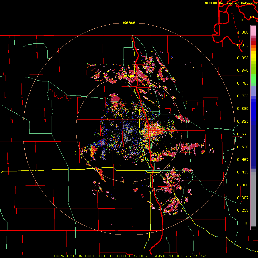Click the 0.840 scale value

coord(243,71)
